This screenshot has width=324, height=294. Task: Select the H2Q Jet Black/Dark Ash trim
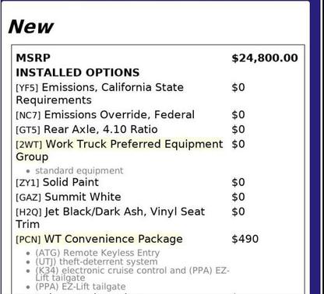coord(111,218)
